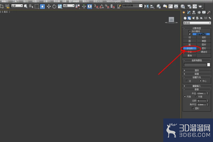Click the 多边形 polygon button
This screenshot has height=142, width=213.
click(189, 48)
